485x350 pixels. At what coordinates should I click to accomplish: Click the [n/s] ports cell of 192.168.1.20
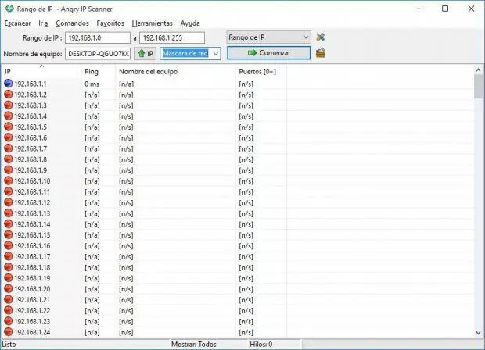(x=246, y=289)
